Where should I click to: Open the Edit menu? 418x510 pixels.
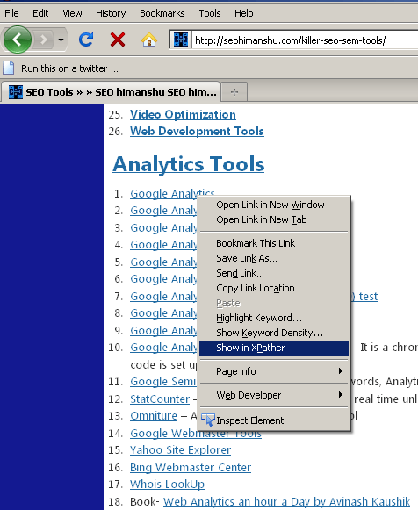(40, 13)
